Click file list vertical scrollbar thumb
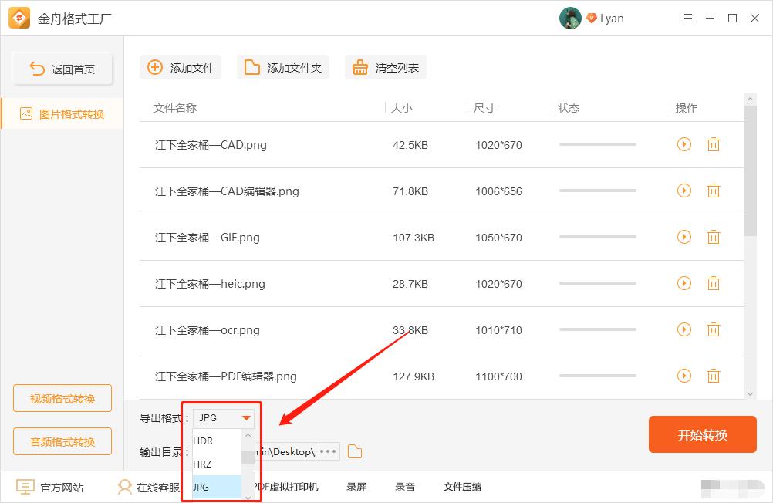773x503 pixels. coord(750,170)
